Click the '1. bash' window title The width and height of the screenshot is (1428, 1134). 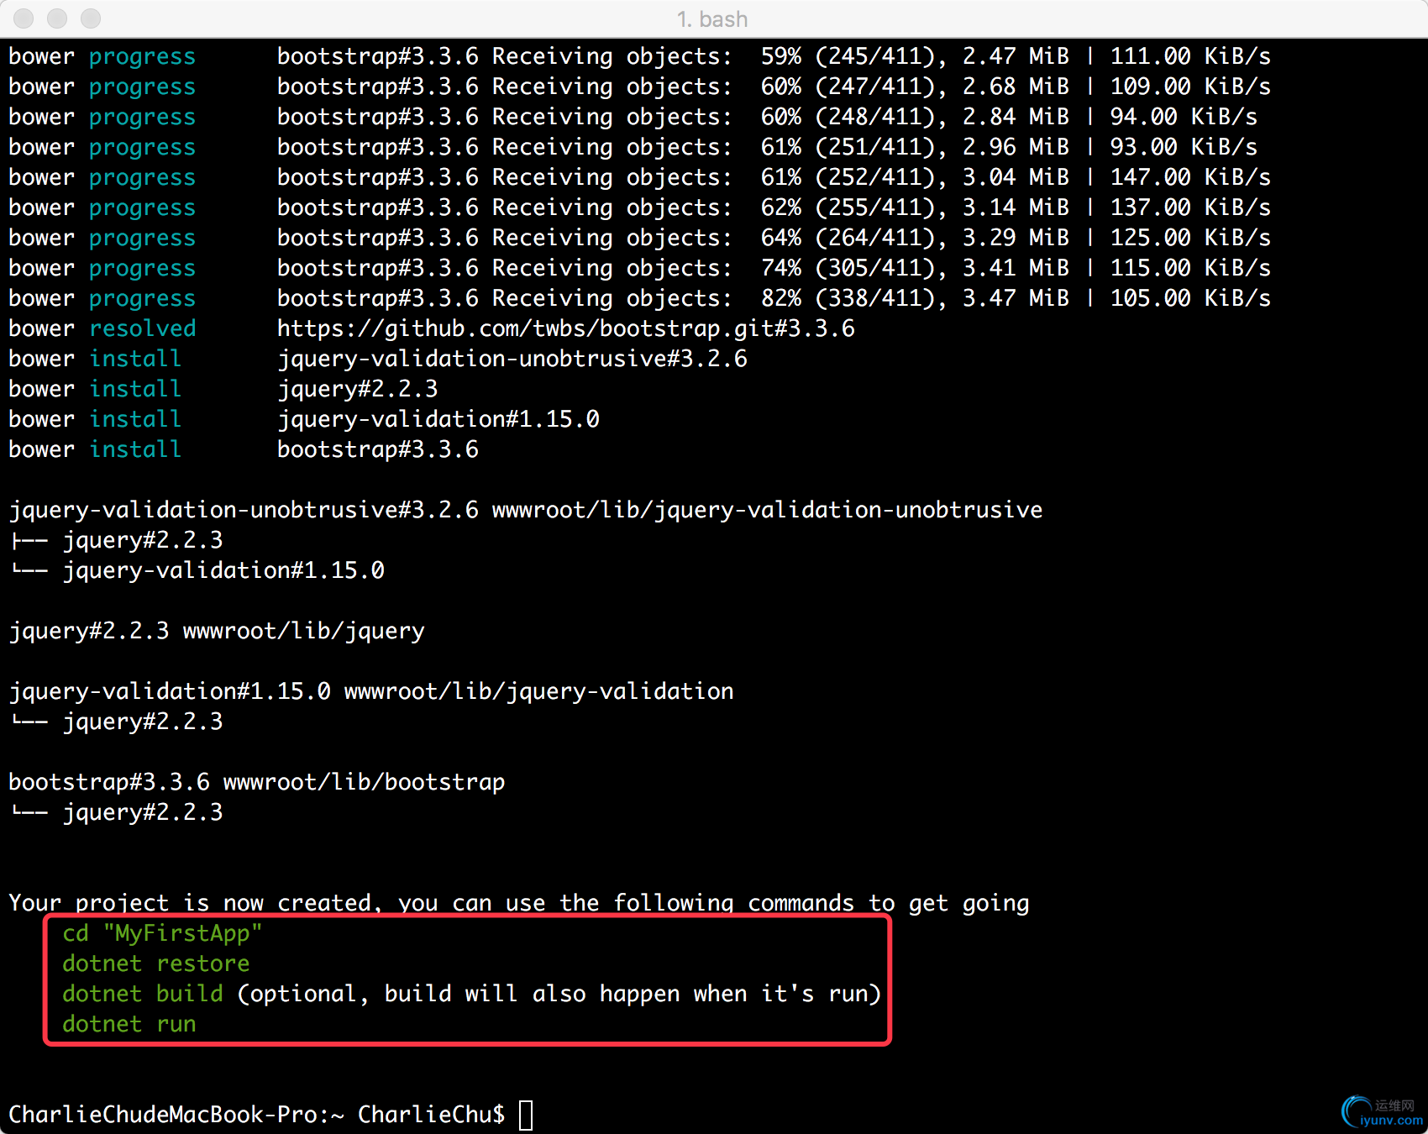[x=712, y=18]
